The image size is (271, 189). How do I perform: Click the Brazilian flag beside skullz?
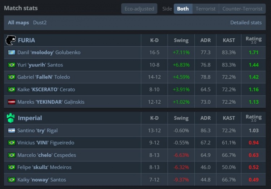pyautogui.click(x=12, y=167)
